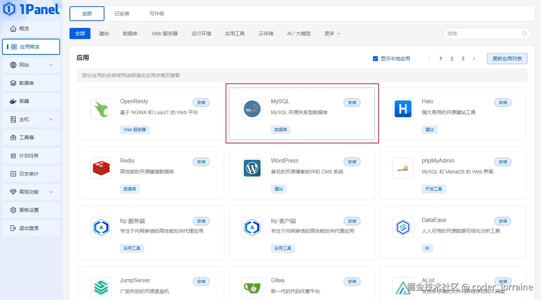Open the 概览 home icon

click(x=13, y=29)
